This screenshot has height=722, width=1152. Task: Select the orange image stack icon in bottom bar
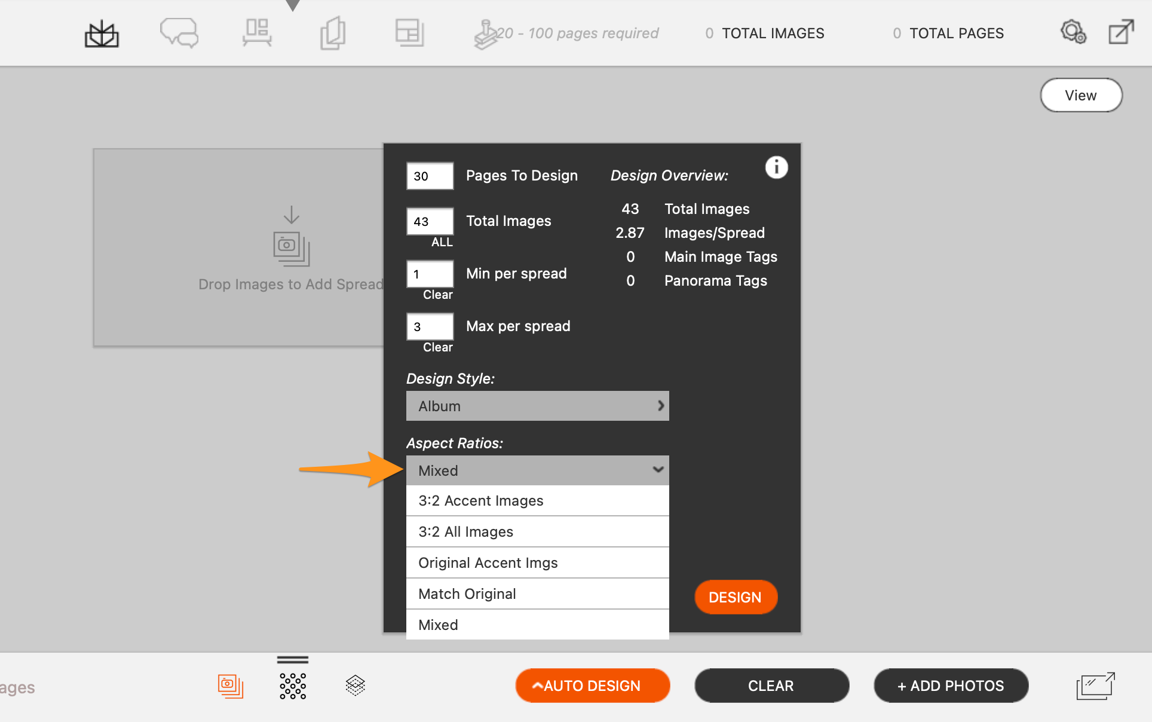pos(231,686)
